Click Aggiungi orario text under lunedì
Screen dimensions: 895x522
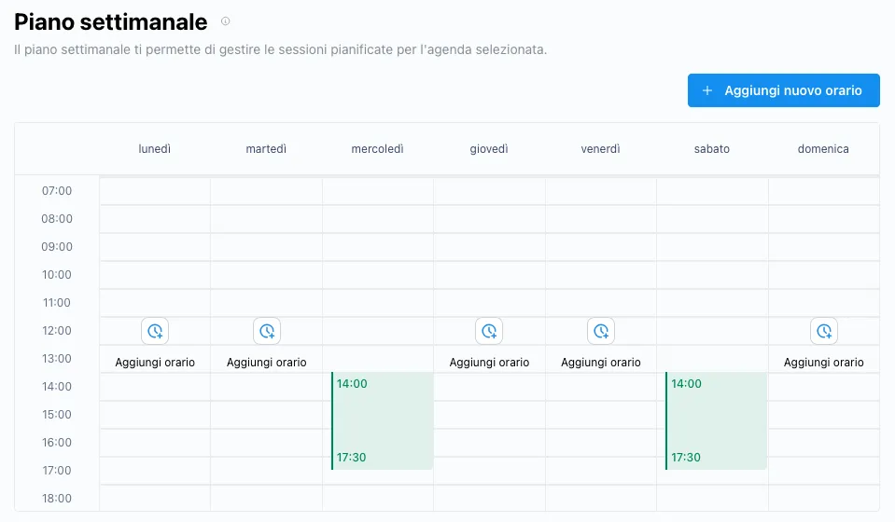tap(155, 363)
